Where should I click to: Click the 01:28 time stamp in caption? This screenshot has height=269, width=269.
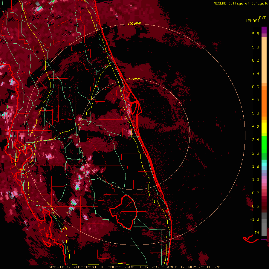[x=214, y=267]
